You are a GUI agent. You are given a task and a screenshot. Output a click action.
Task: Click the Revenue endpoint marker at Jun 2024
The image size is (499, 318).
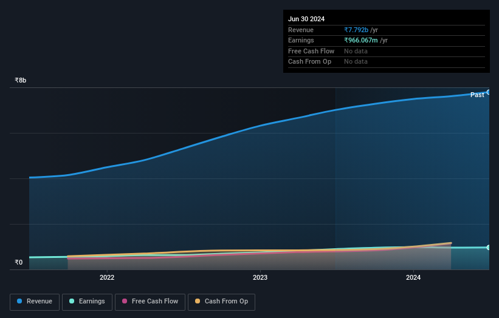click(x=489, y=92)
